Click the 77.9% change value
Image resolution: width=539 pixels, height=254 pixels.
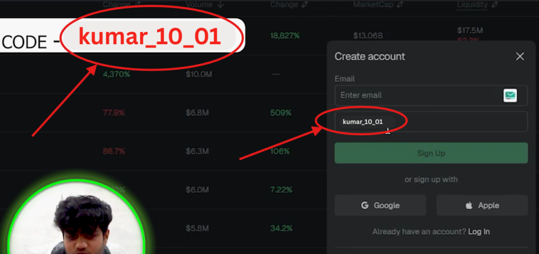click(114, 113)
